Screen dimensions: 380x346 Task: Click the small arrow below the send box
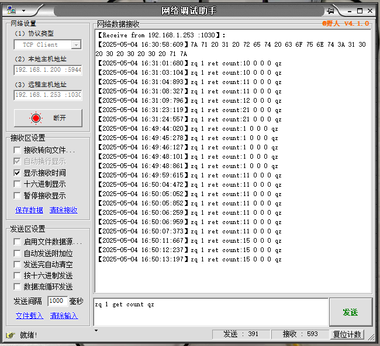point(96,330)
